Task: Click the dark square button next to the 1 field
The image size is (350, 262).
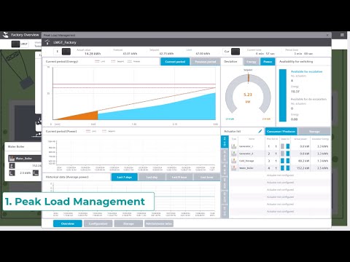Action: coord(66,52)
